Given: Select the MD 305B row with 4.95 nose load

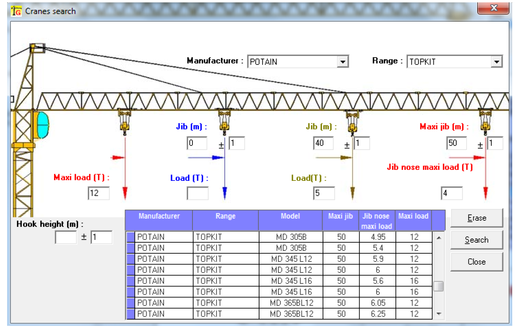Looking at the screenshot, I should (x=279, y=237).
